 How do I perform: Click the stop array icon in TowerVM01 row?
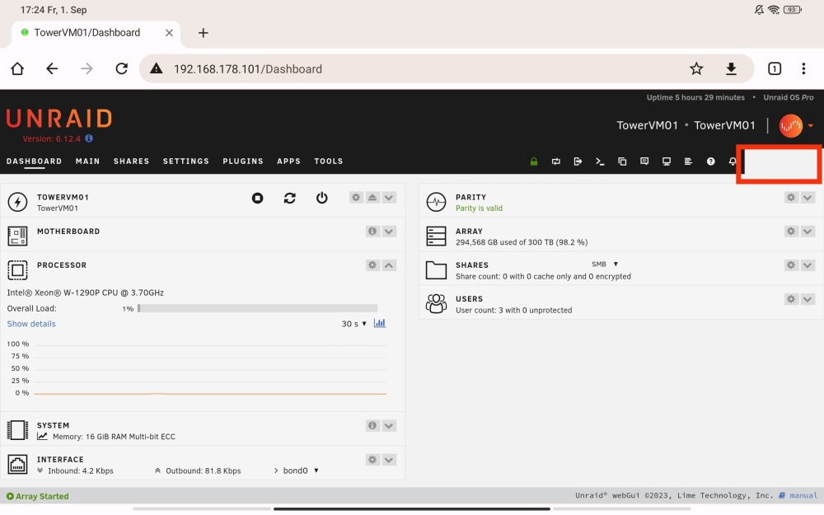(257, 198)
